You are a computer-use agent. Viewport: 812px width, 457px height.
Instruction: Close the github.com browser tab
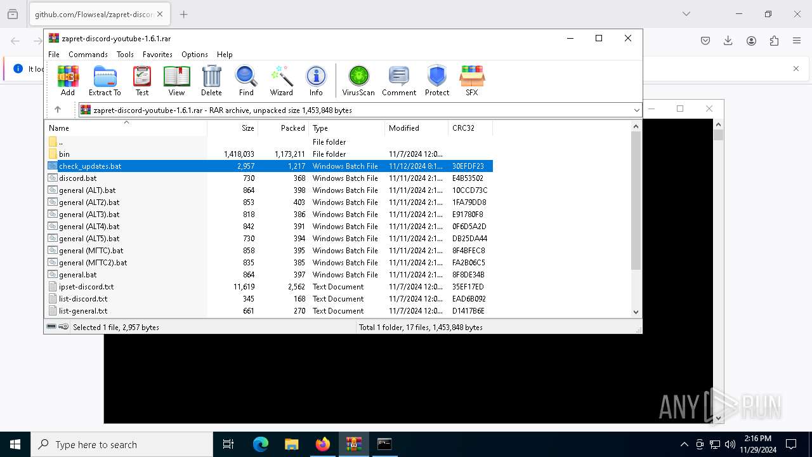pos(160,14)
